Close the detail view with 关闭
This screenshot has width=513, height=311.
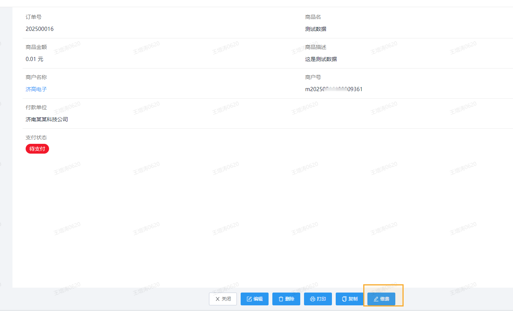click(223, 299)
